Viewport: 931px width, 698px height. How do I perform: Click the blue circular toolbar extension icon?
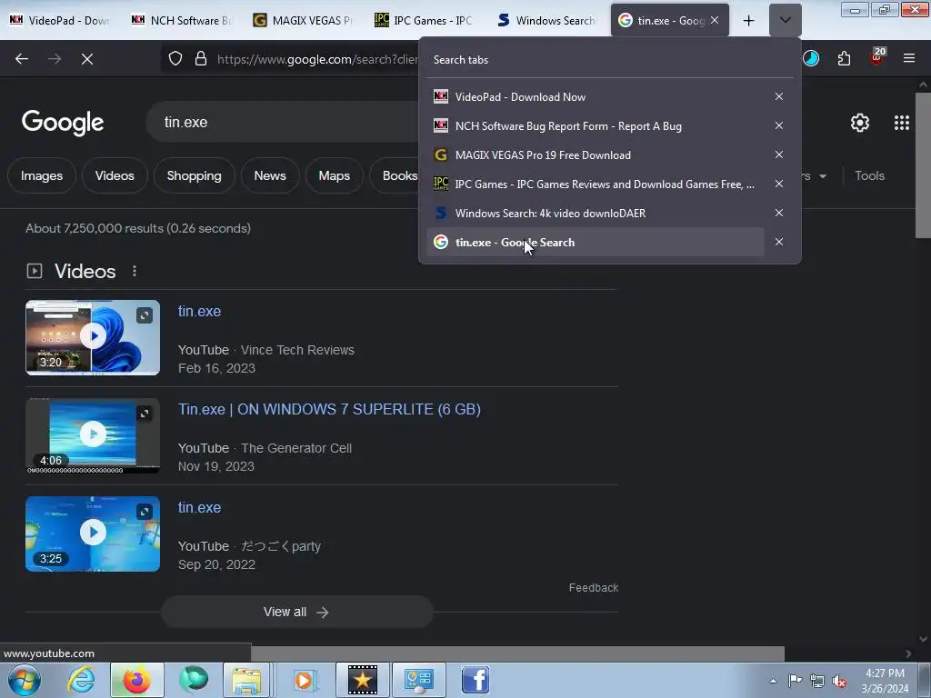pos(811,58)
